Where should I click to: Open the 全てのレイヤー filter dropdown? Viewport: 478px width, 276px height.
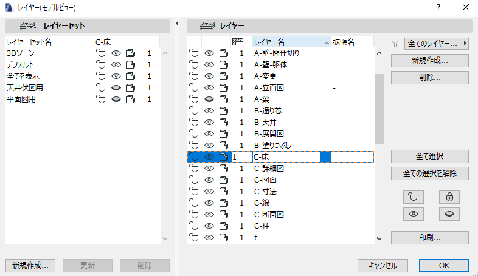click(436, 44)
